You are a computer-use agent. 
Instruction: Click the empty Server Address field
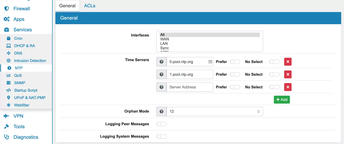point(189,87)
